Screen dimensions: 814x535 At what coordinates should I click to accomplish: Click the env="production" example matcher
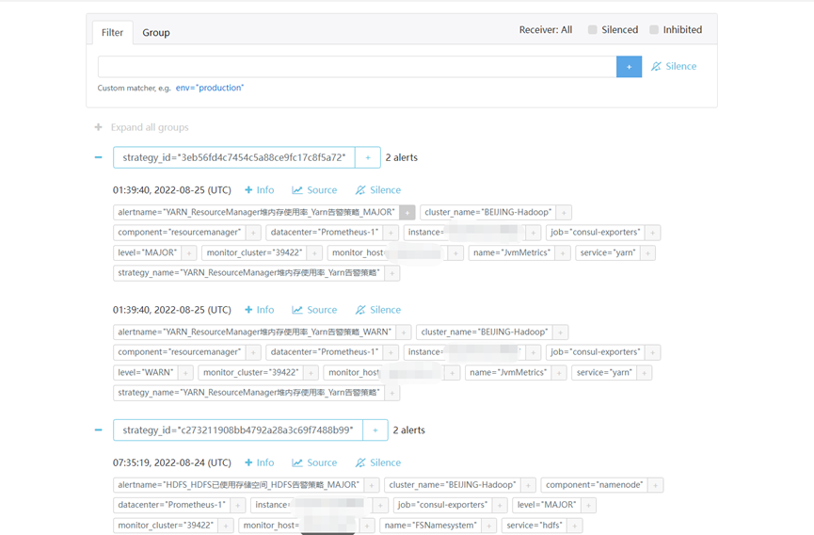[210, 88]
